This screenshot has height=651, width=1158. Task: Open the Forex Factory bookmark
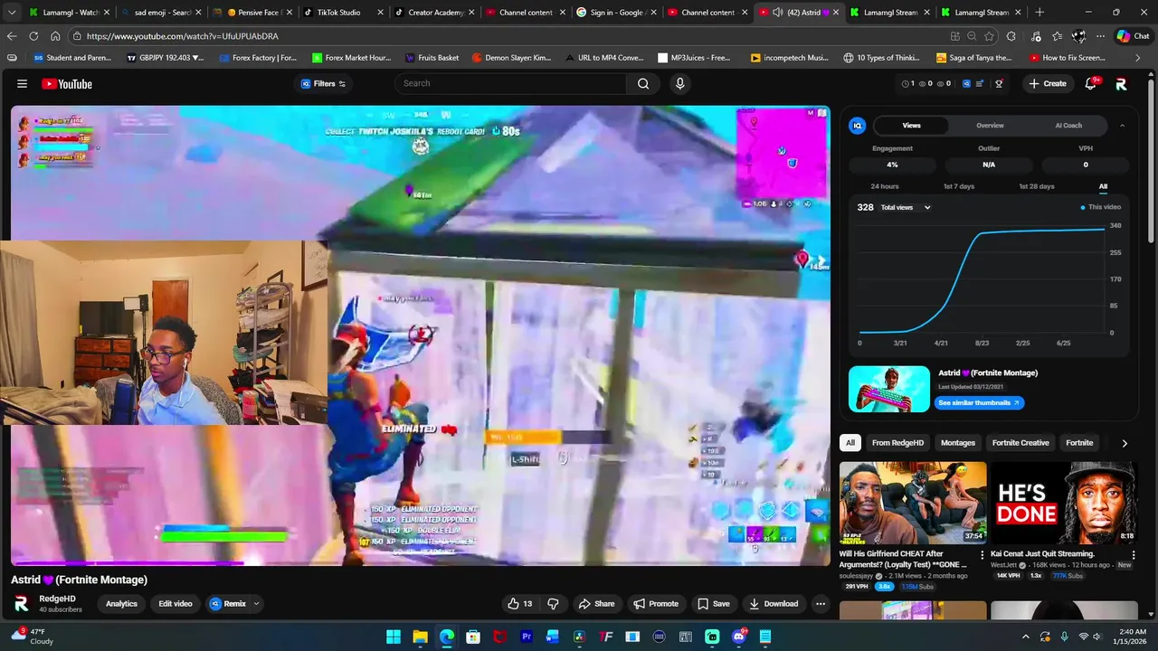pyautogui.click(x=258, y=57)
